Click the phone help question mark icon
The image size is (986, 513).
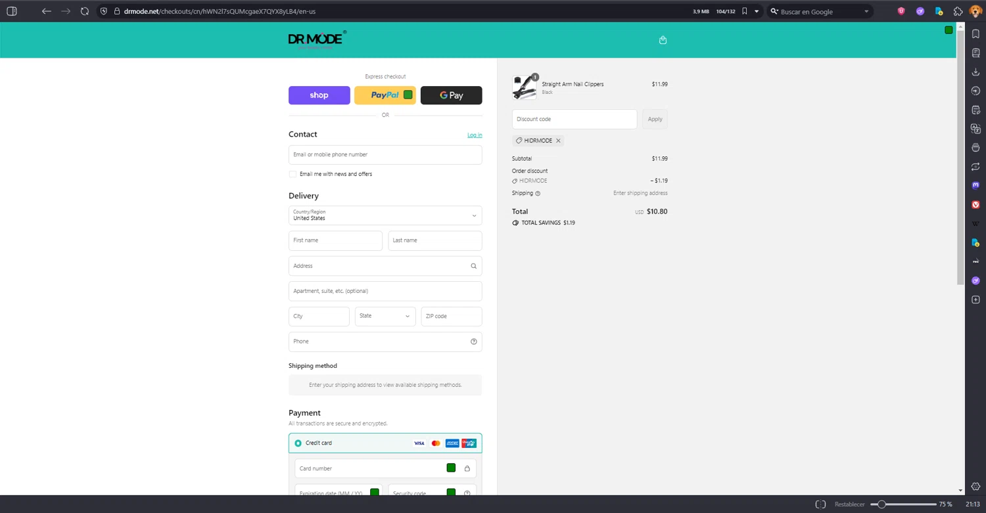[x=473, y=342]
